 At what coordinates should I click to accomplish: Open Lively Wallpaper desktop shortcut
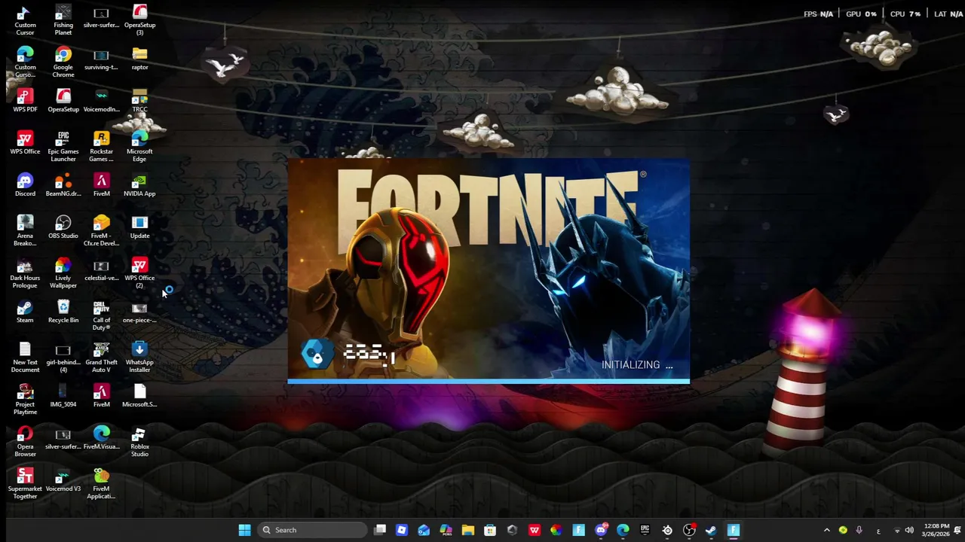tap(63, 273)
